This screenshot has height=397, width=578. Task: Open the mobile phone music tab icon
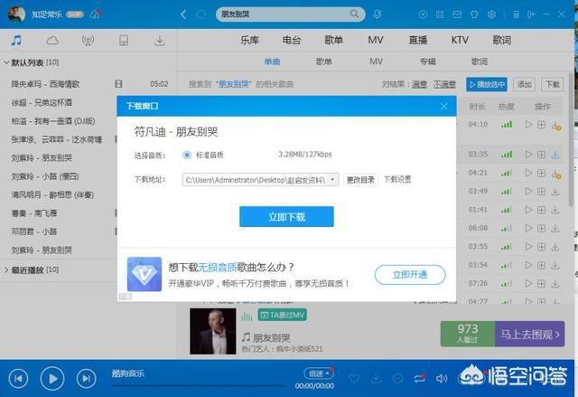(x=124, y=40)
